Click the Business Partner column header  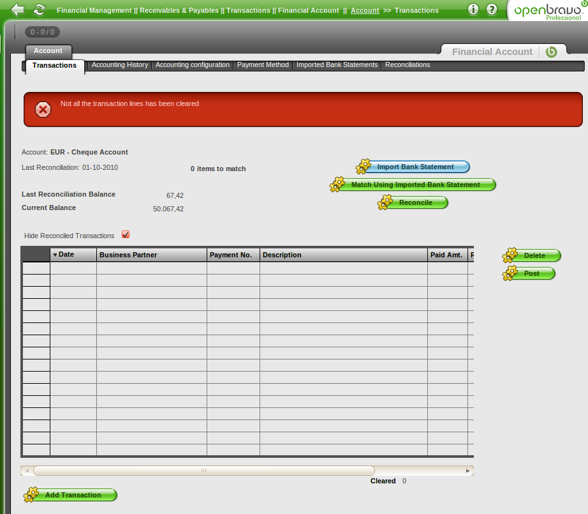point(152,255)
